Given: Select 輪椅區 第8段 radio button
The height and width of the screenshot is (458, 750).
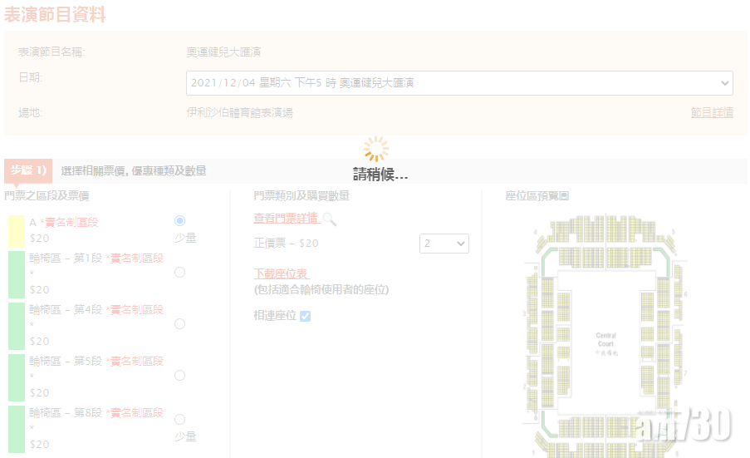Looking at the screenshot, I should coord(179,420).
